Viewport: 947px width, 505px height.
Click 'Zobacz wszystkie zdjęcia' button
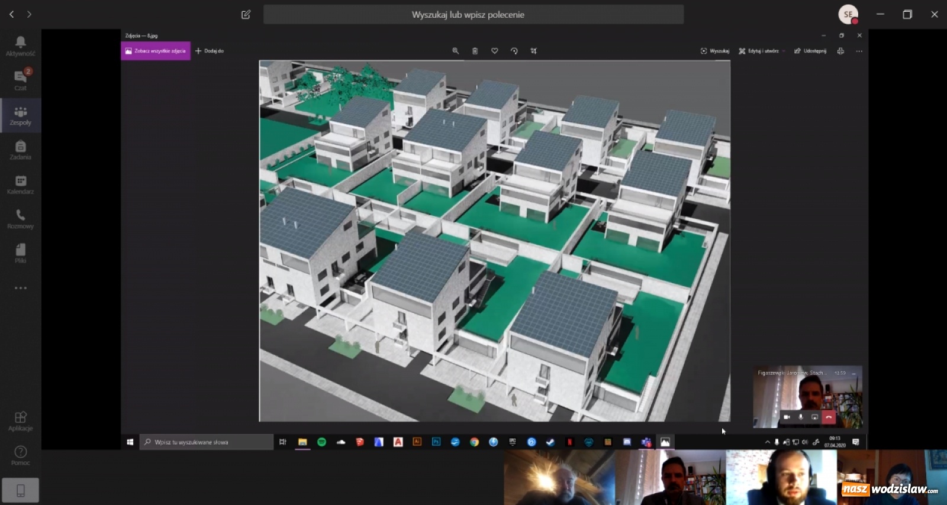tap(156, 51)
